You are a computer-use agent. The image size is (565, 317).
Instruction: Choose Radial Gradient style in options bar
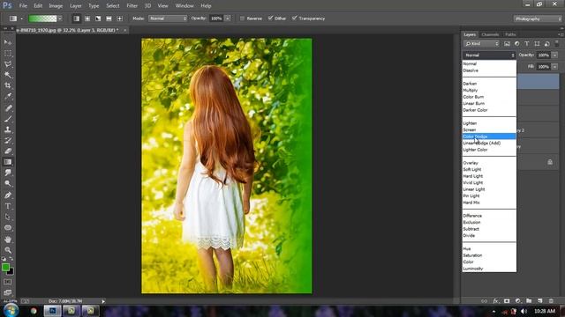(87, 18)
